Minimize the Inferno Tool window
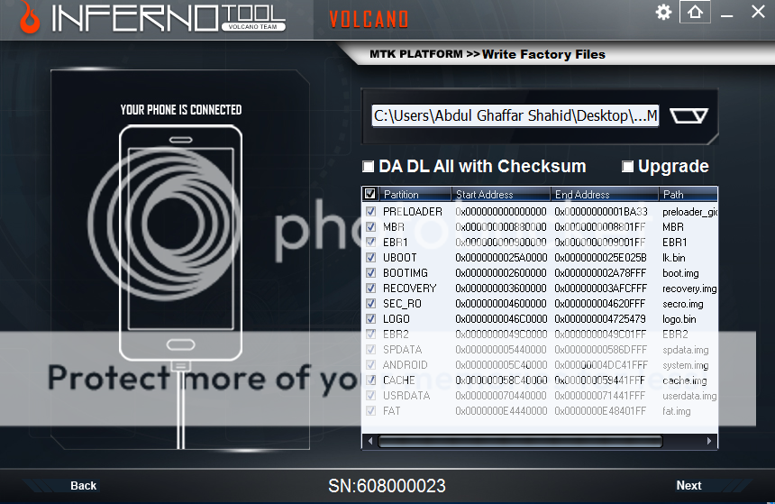 (726, 16)
